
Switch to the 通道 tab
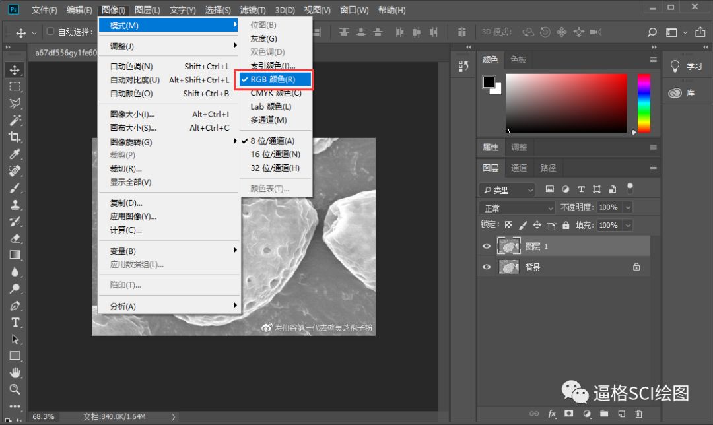click(x=519, y=168)
